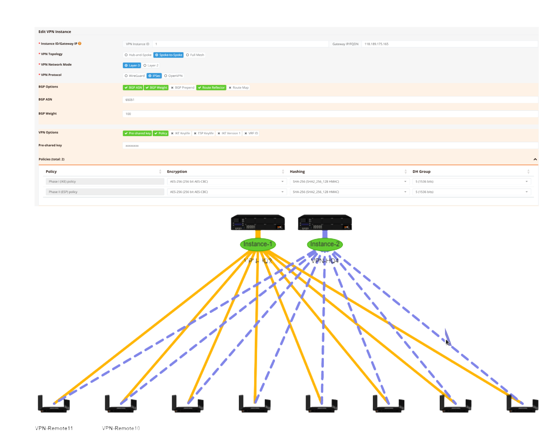
Task: Pick WireGuard as VPN protocol
Action: [135, 76]
